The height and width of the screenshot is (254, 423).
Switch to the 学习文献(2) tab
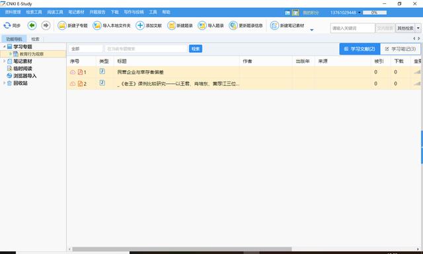(360, 49)
